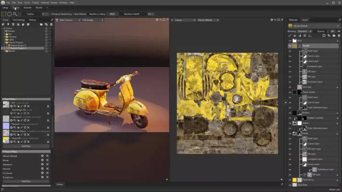This screenshot has height=192, width=342.
Task: Maximize the 3D viewport panel
Action: point(164,20)
